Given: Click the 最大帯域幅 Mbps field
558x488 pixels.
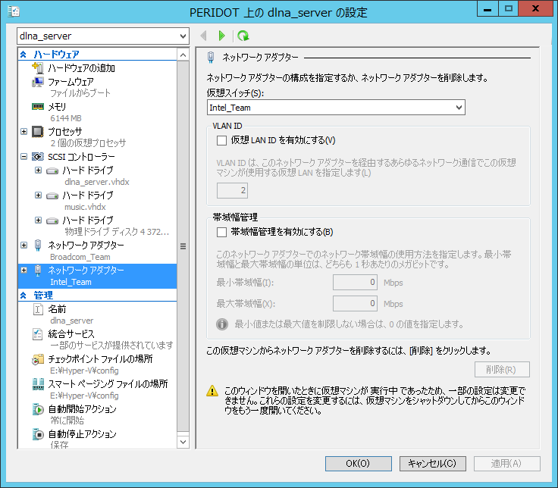Looking at the screenshot, I should (355, 304).
